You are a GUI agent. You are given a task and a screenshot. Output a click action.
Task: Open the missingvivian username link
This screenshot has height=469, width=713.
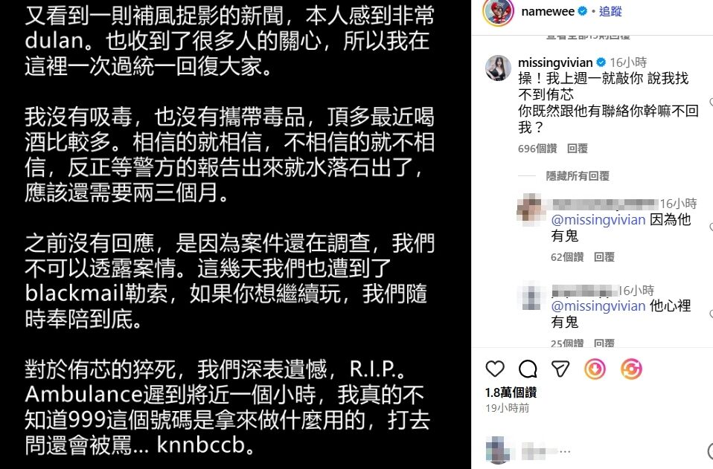[x=555, y=62]
